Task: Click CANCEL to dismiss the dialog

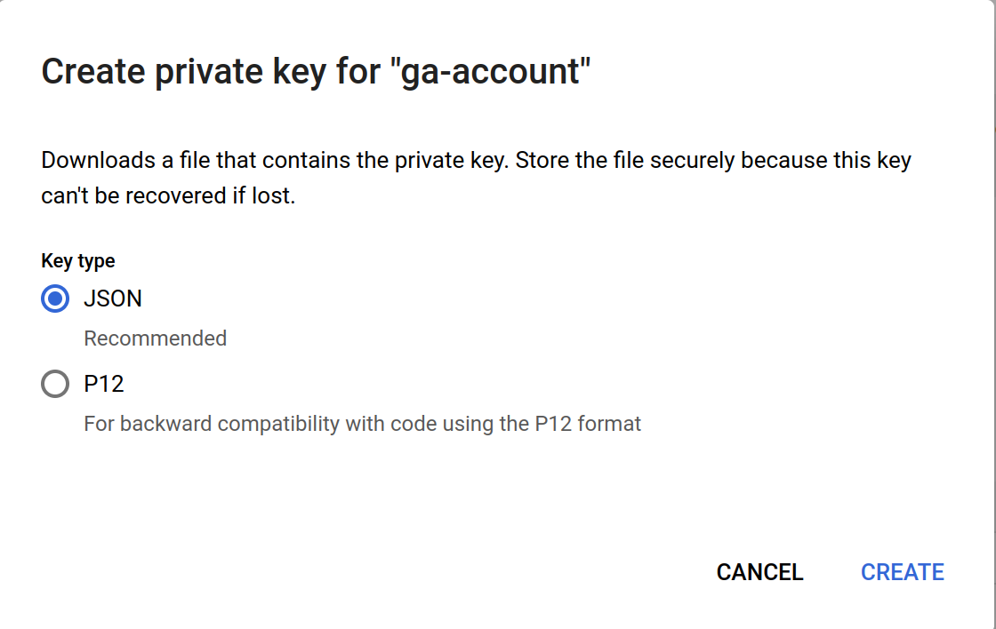Action: point(759,572)
